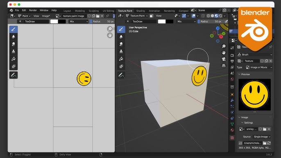The image size is (281, 158).
Task: Click the white primary color swatch in viewport
Action: pos(162,22)
